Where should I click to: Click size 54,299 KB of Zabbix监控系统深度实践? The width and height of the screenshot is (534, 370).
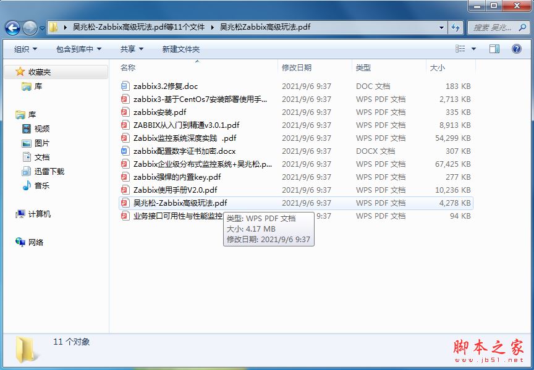[452, 138]
